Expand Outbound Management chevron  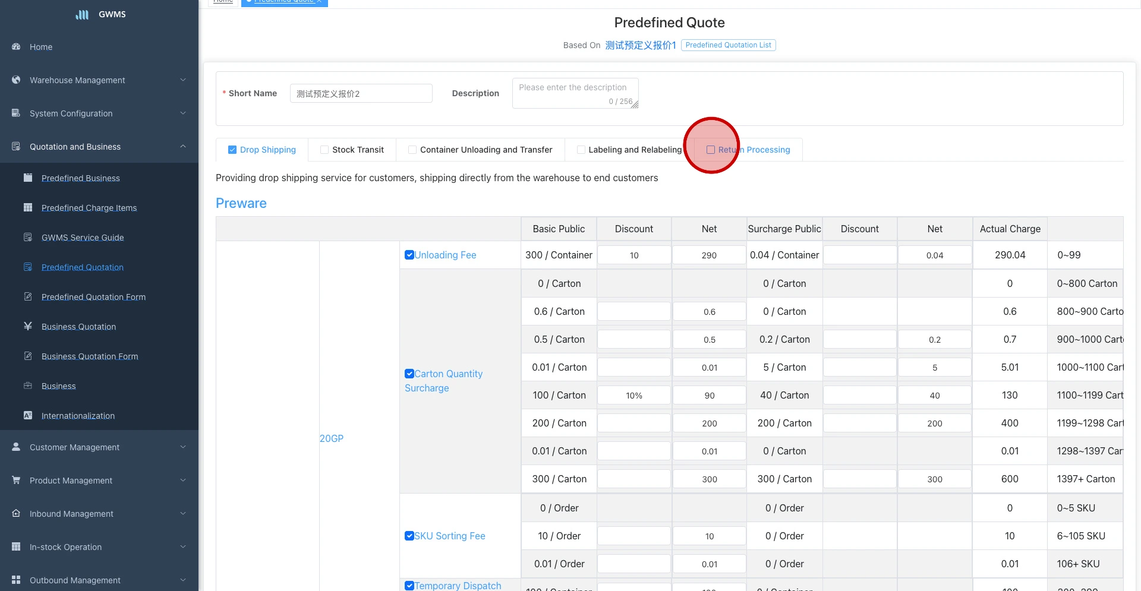(x=183, y=580)
